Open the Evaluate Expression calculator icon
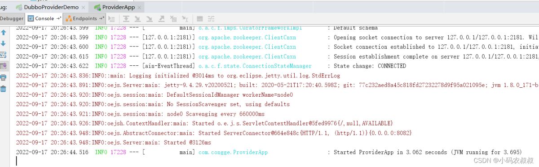 200,19
